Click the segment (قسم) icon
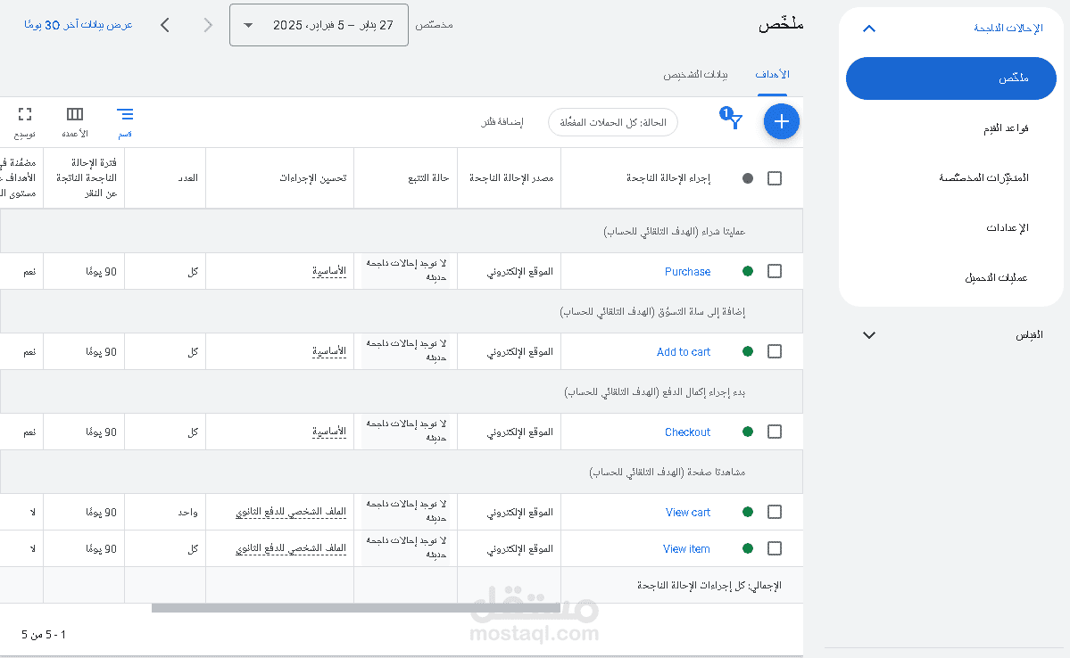The height and width of the screenshot is (658, 1070). [x=125, y=114]
